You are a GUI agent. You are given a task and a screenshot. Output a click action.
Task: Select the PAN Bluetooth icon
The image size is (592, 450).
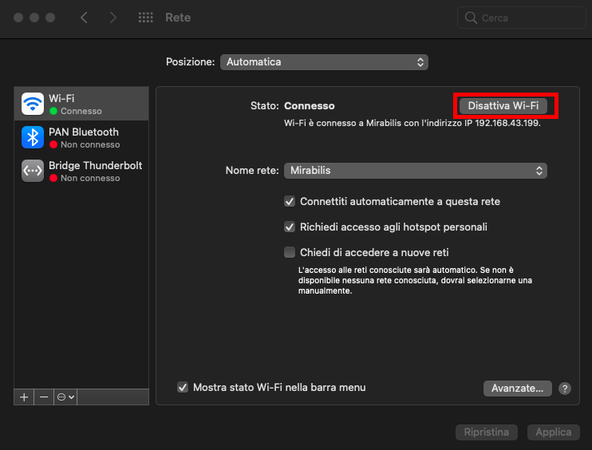point(33,137)
